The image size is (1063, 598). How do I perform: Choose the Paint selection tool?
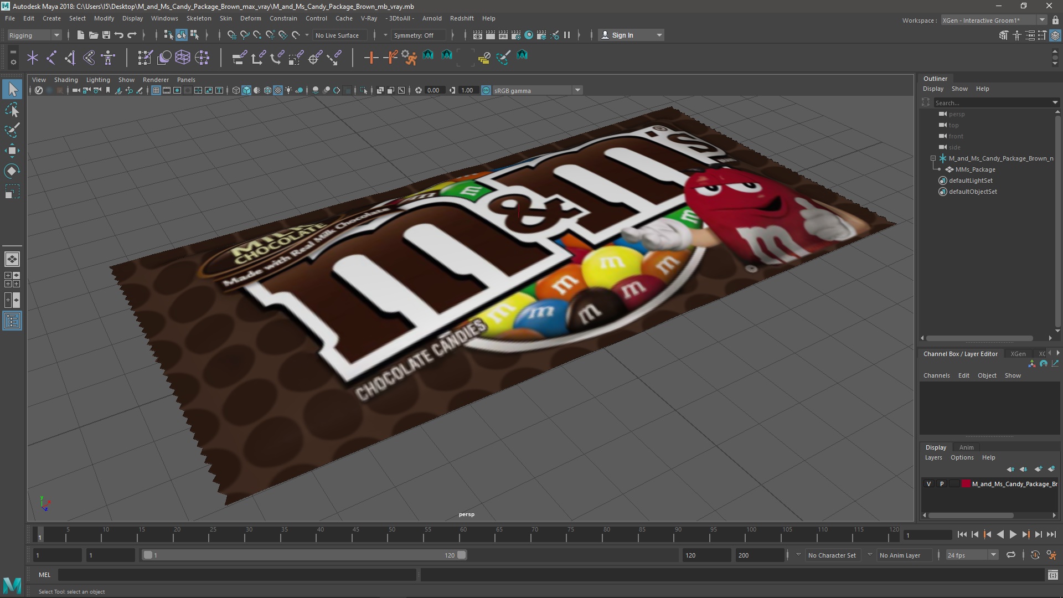point(12,130)
